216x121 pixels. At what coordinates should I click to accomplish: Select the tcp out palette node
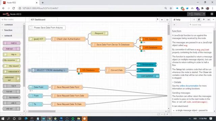(11, 91)
